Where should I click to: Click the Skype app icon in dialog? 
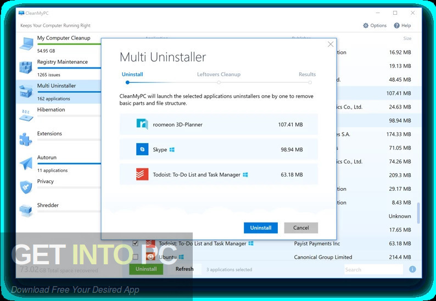[142, 149]
